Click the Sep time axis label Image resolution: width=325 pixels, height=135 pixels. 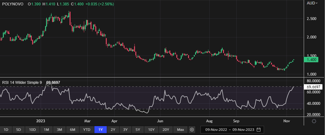(x=236, y=121)
